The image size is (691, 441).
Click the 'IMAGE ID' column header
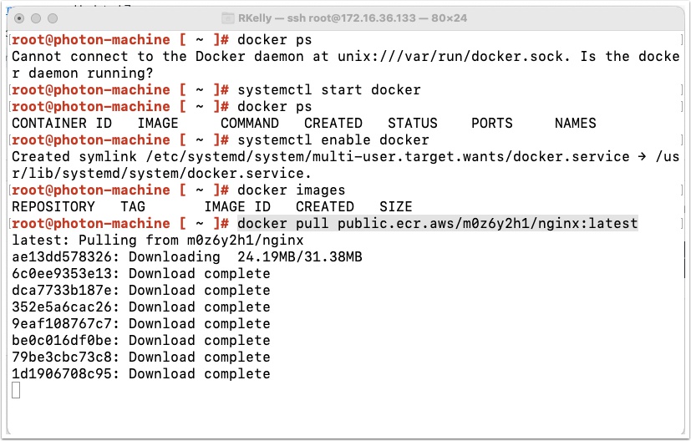point(237,207)
